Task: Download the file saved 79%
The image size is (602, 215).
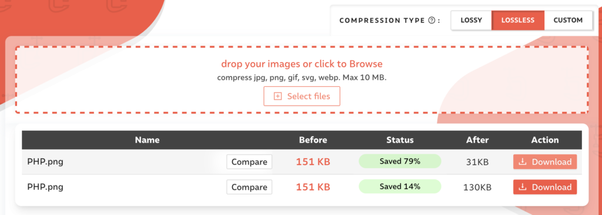Action: 545,162
